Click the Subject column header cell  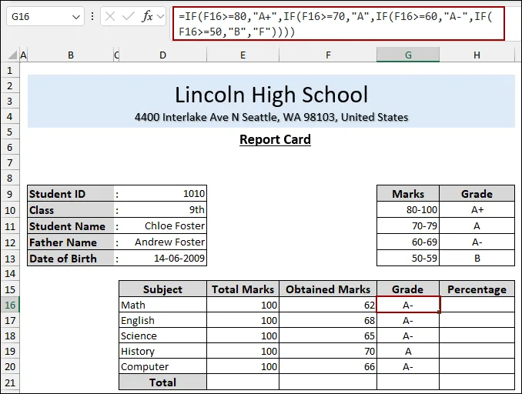point(162,289)
